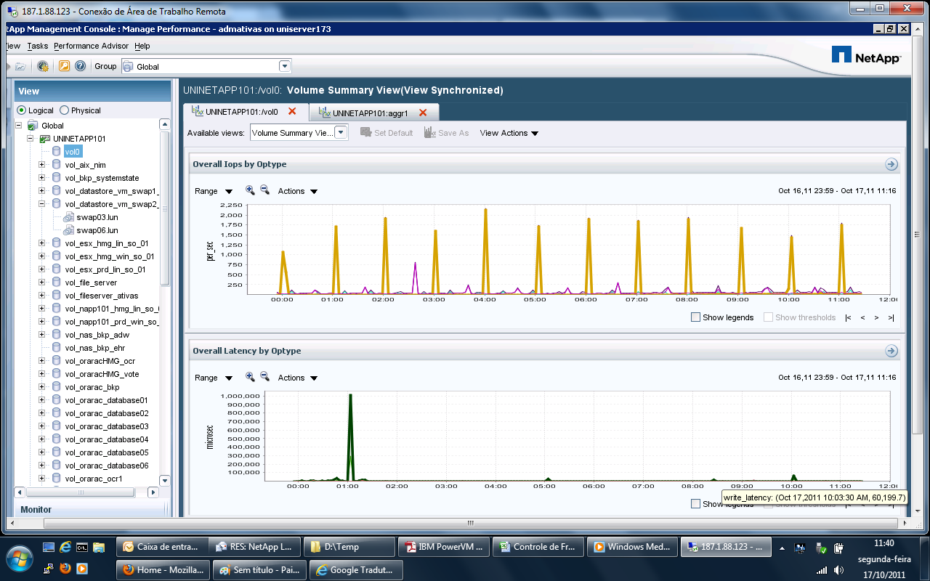Close the UNINETAPP101:/vol0 tab
930x581 pixels.
[292, 112]
